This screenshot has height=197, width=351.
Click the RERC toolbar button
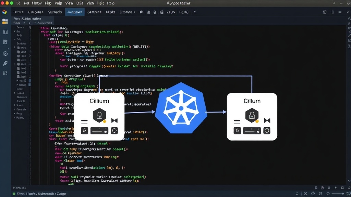[x=184, y=12]
